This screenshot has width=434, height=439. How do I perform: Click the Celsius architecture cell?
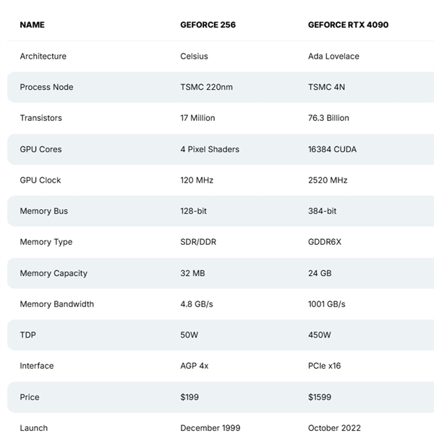pos(194,57)
